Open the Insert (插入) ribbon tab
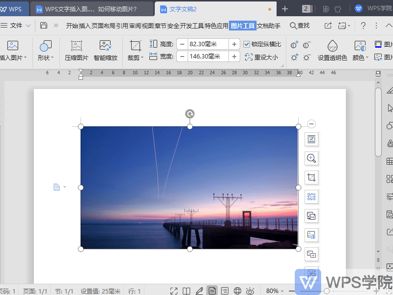 coord(84,26)
